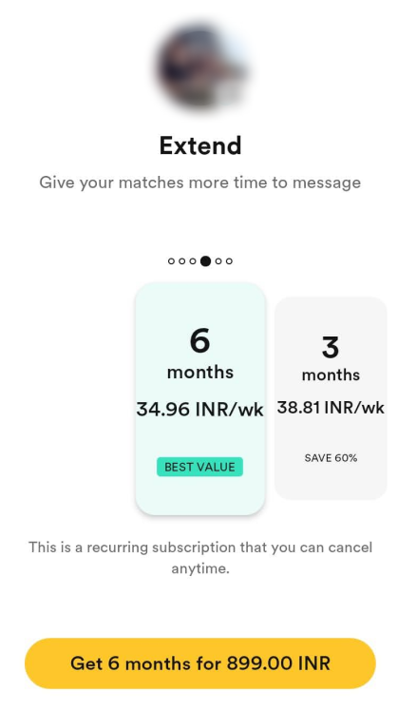Viewport: 398px width, 711px height.
Task: Choose the 6 months subscription card
Action: pyautogui.click(x=199, y=398)
